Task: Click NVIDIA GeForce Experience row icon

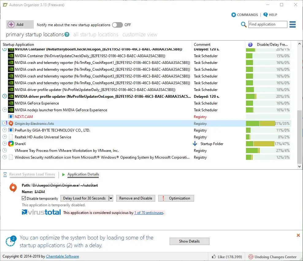Action: point(11,103)
